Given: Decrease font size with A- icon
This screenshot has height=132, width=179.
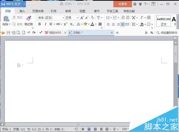Looking at the screenshot, I should click(x=87, y=18).
